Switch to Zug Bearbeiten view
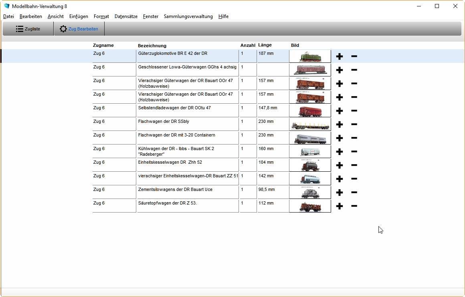Screen dimensions: 465x297 [x=79, y=29]
